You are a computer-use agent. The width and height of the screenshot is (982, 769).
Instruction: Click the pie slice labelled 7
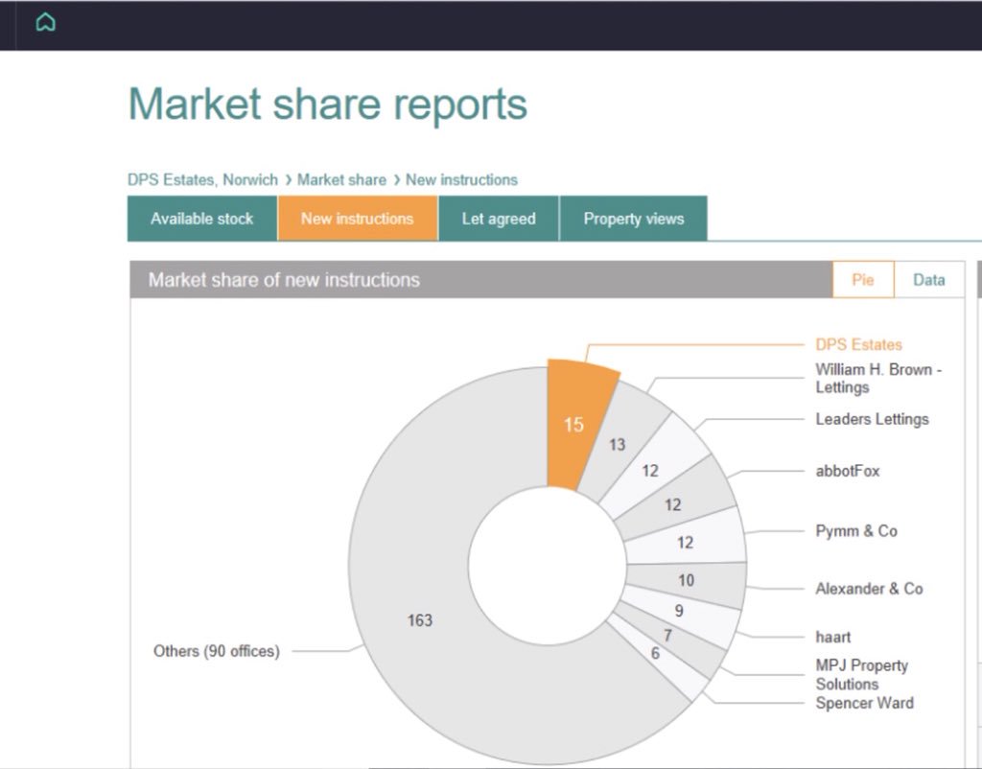point(668,637)
